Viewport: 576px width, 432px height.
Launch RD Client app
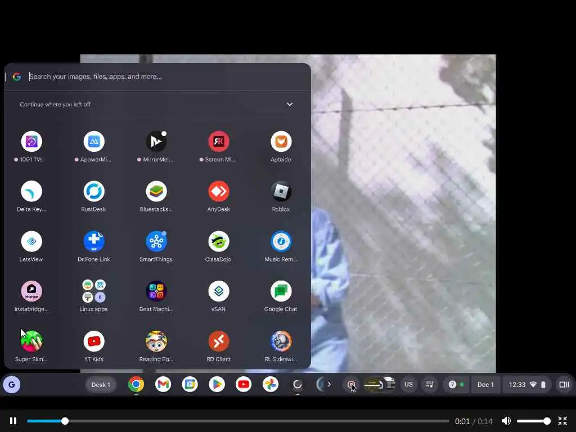219,341
